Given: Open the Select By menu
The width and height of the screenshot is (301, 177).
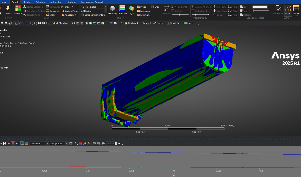Looking at the screenshot, I should pos(174,23).
